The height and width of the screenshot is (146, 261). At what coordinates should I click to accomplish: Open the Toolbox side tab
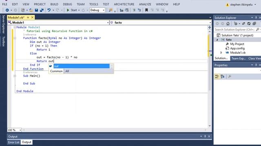[4, 41]
